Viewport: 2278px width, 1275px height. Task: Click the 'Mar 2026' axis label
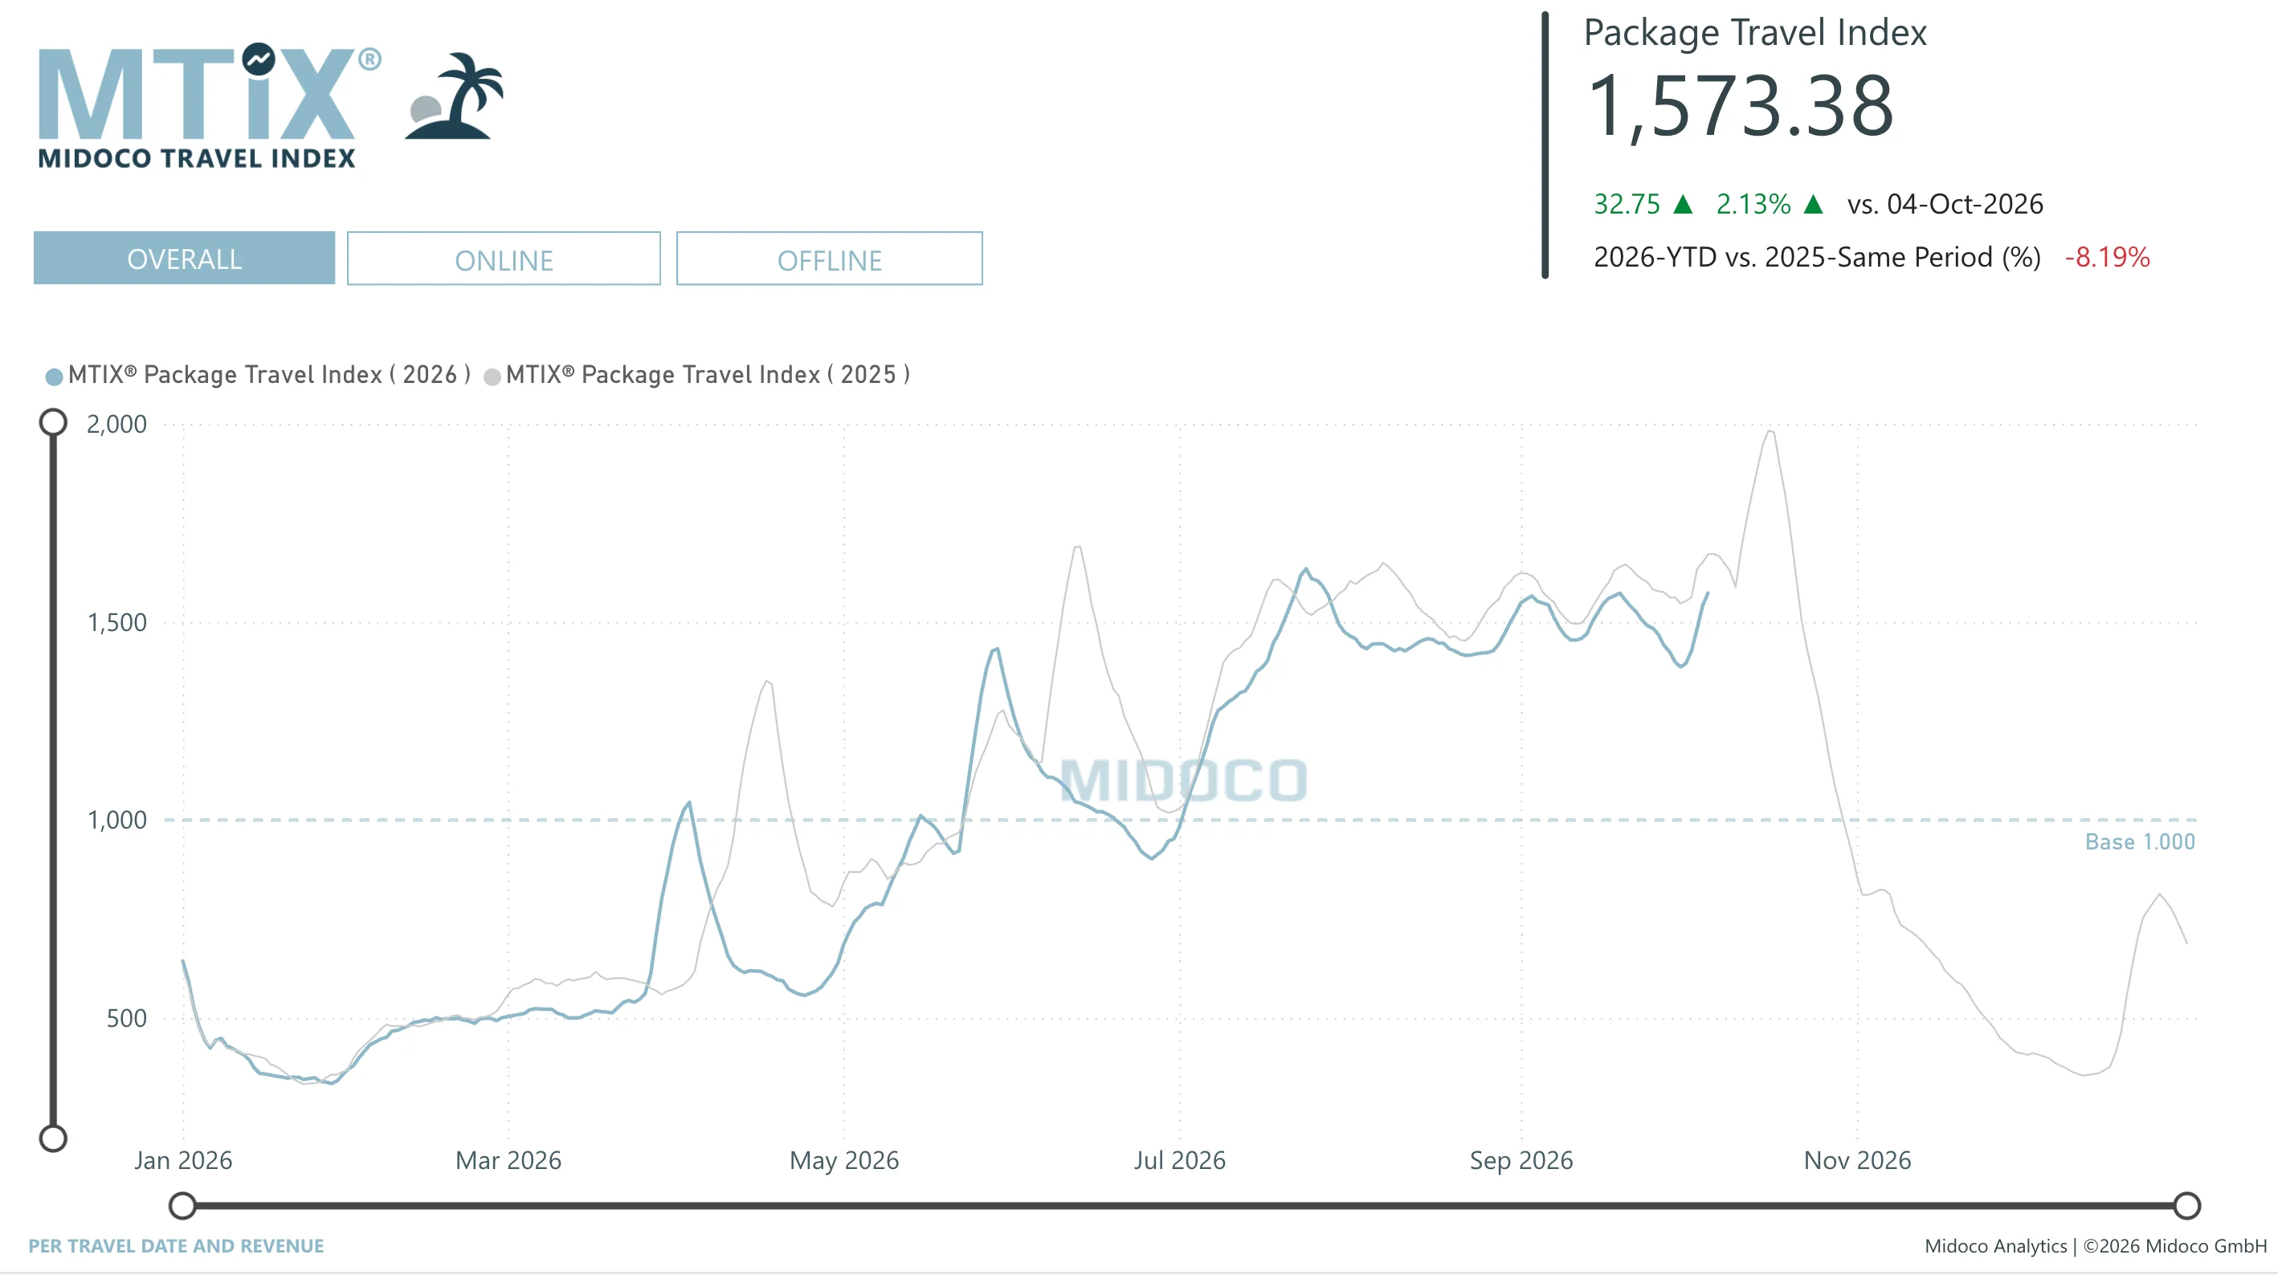[x=508, y=1160]
